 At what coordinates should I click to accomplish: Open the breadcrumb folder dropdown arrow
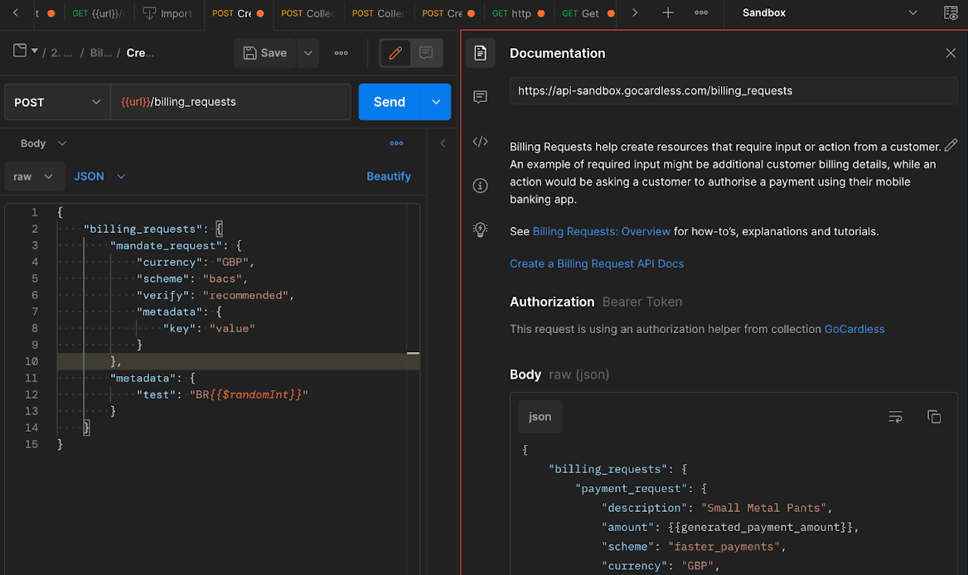pyautogui.click(x=35, y=51)
